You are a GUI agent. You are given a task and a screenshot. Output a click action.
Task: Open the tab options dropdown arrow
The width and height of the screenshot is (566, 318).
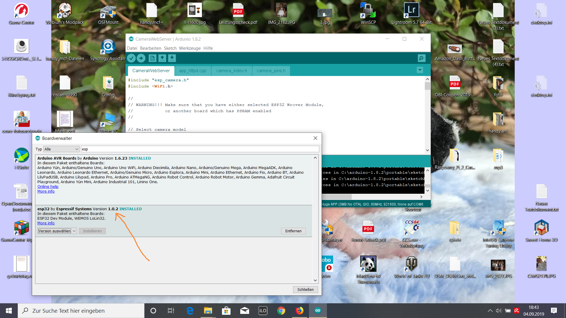click(420, 70)
